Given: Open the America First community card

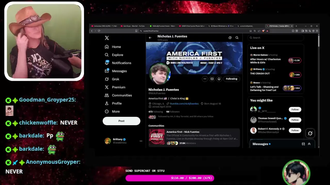Looking at the screenshot, I should [194, 137].
